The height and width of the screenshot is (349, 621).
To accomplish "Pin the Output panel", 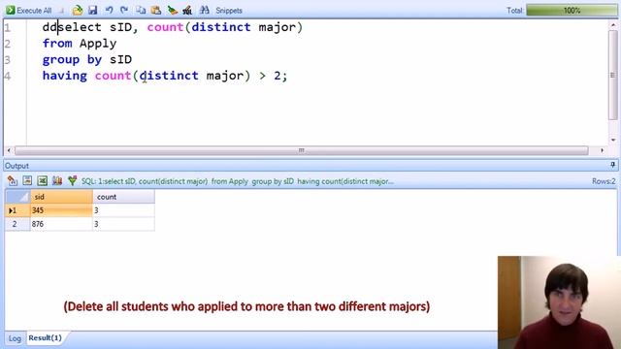I will 612,165.
